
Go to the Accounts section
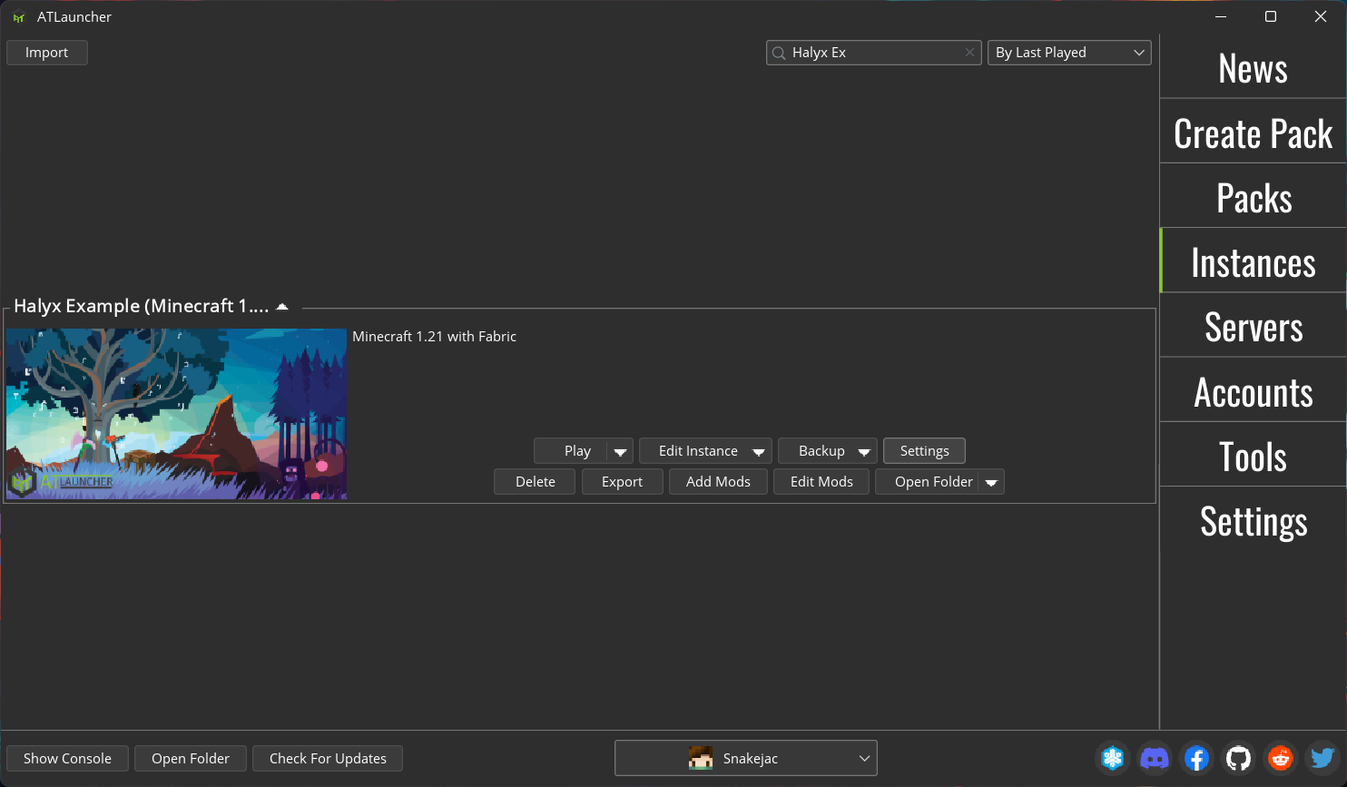1253,391
